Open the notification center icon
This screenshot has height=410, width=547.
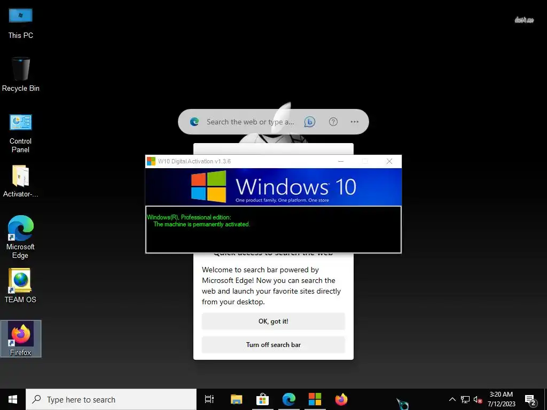point(530,399)
